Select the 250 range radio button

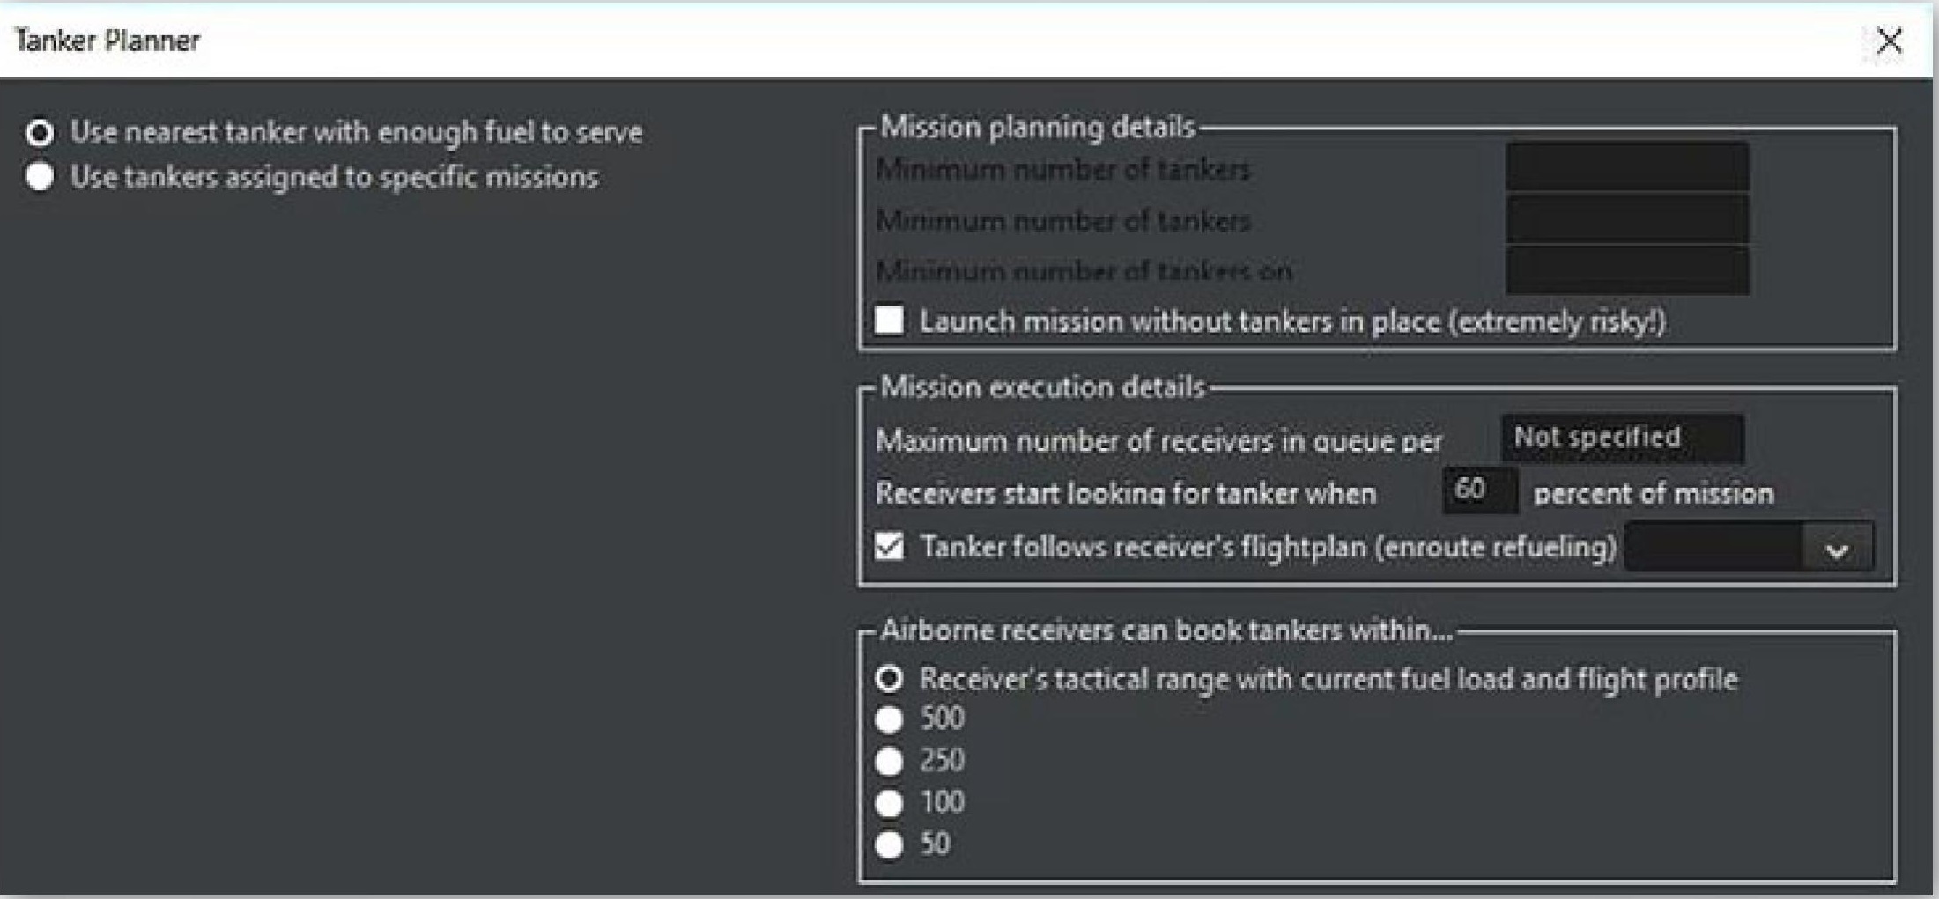pos(890,761)
